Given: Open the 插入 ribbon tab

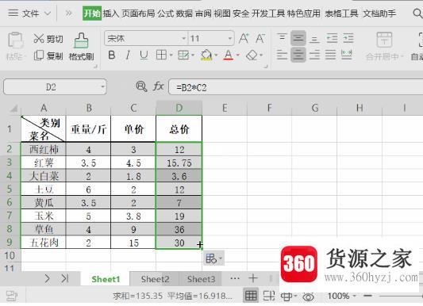Looking at the screenshot, I should pos(111,13).
